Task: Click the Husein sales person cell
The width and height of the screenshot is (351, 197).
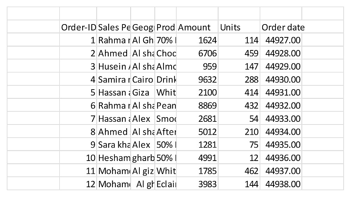Action: click(x=114, y=66)
